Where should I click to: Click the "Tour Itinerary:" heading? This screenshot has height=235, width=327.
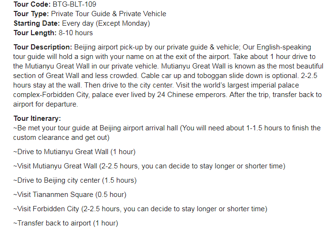pos(37,118)
